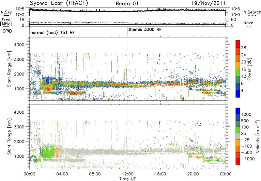Click the blue top of velocity colorbar
261x181 pixels.
(238, 111)
